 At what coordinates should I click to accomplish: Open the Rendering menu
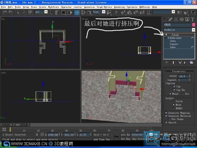[x=119, y=7]
